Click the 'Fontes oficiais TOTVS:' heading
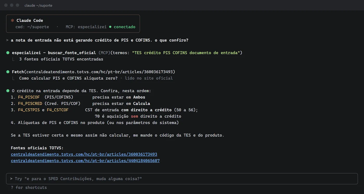The width and height of the screenshot is (364, 194). pos(37,148)
